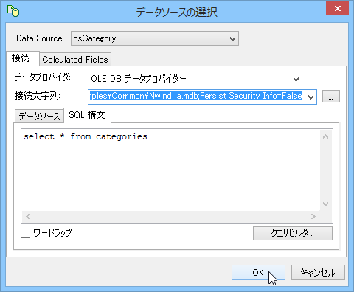Screen dimensions: 354x292
Task: Click the SQL editor scroll down arrow
Action: [x=326, y=204]
